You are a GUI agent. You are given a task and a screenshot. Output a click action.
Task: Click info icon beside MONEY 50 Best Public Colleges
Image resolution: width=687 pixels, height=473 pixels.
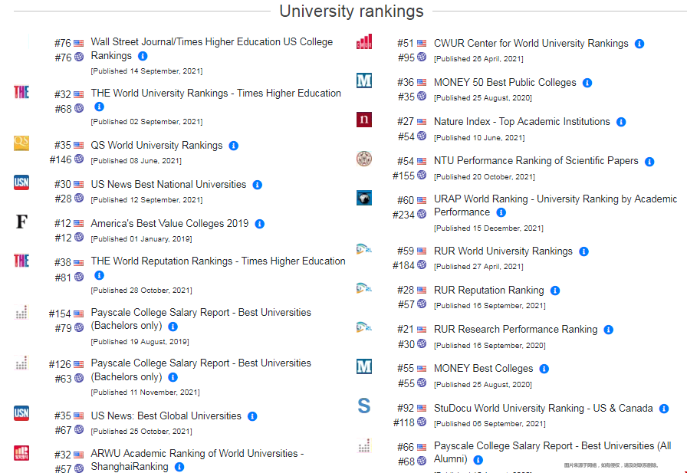[x=587, y=83]
